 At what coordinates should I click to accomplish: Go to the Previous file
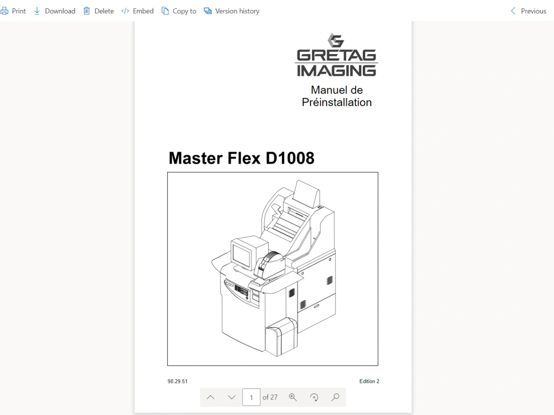coord(529,11)
